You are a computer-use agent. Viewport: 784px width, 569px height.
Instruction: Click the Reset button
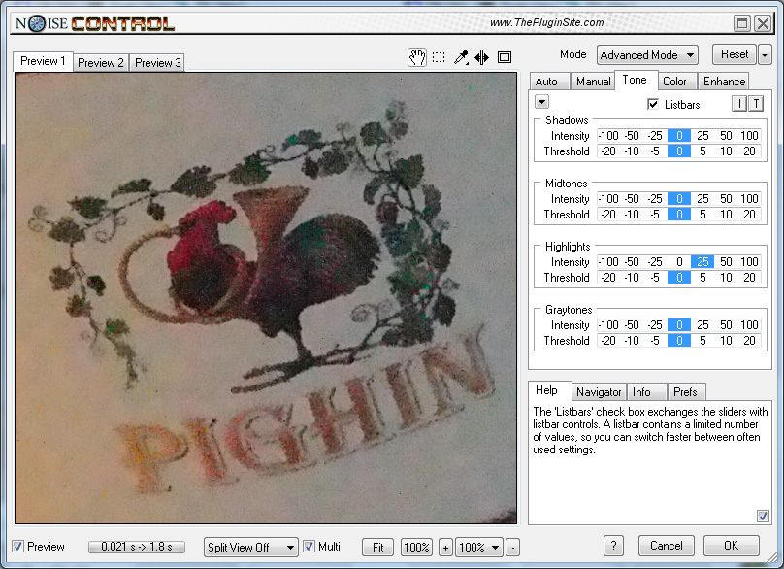[735, 54]
